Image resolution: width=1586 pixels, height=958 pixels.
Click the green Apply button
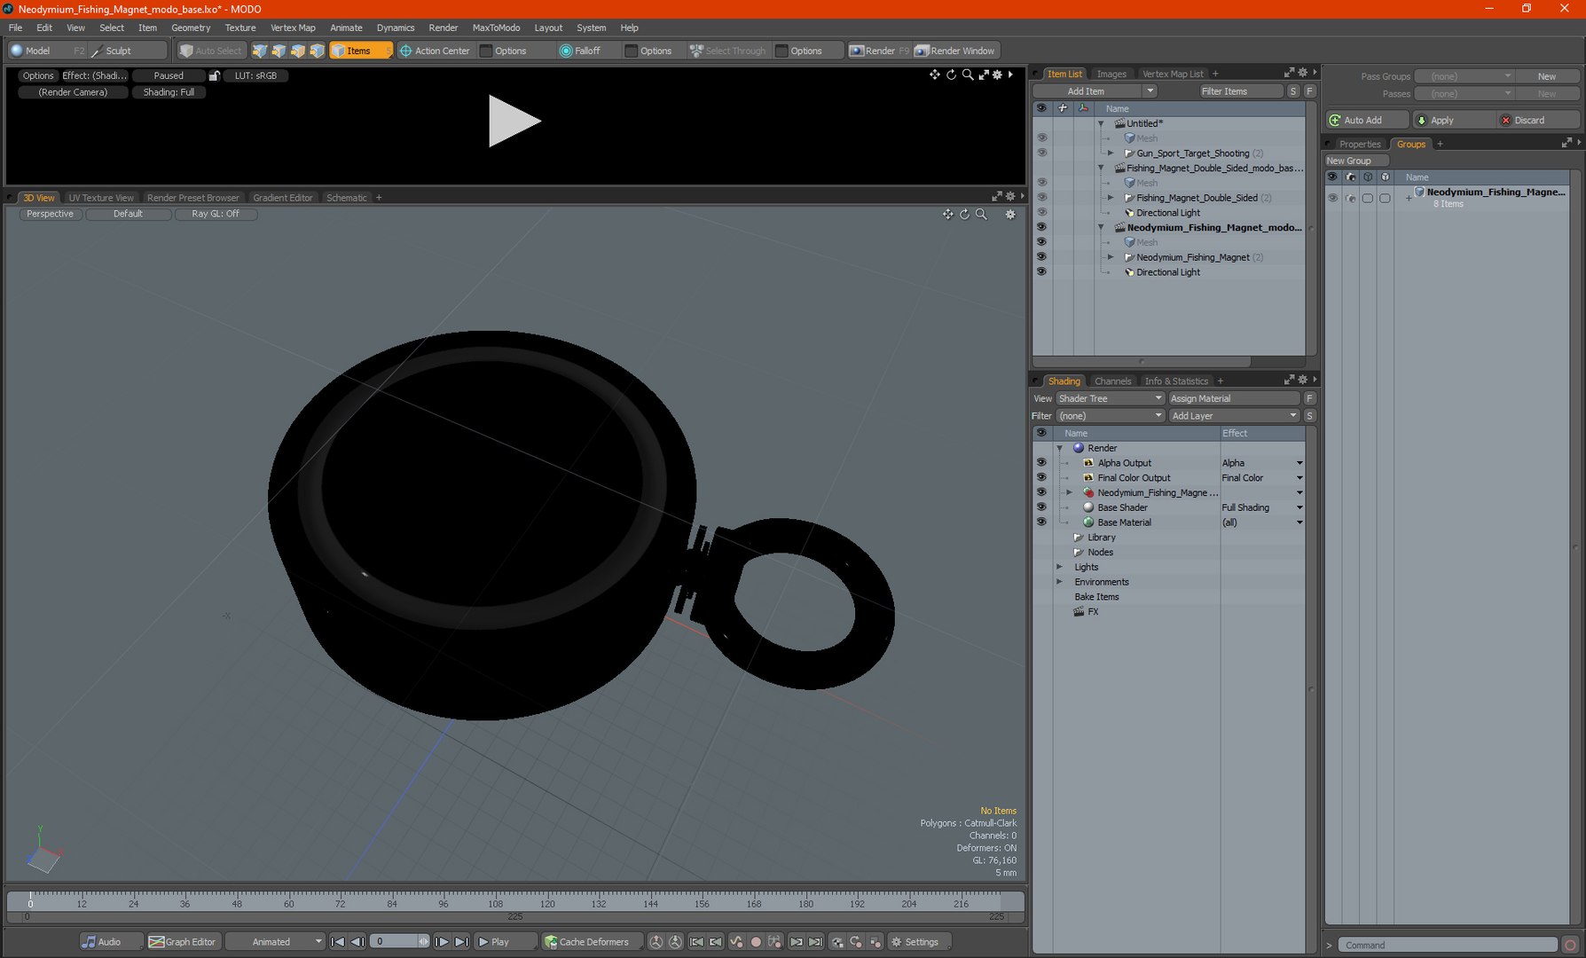coord(1453,120)
